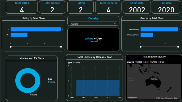Image resolution: width=182 pixels, height=102 pixels.
Task: Click the Total Titles card
Action: (x=22, y=7)
